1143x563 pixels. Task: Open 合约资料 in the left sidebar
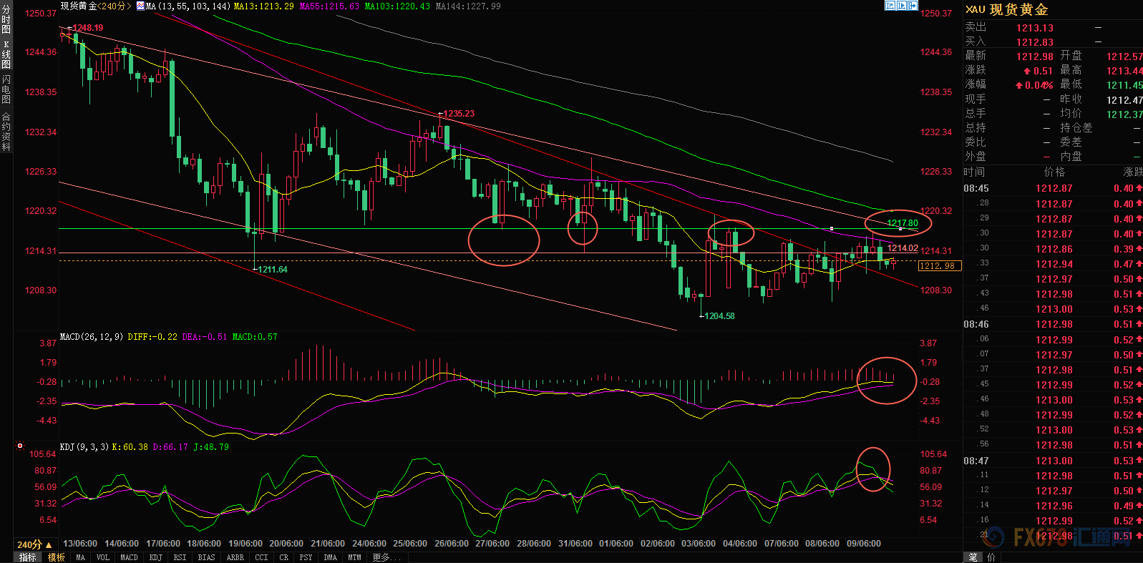click(6, 132)
